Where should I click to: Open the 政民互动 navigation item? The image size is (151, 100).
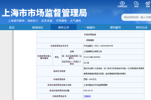(141, 28)
